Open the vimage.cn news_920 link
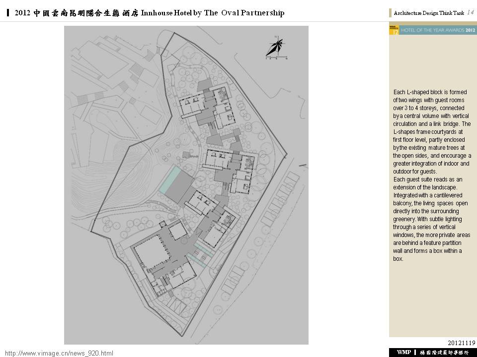Image resolution: width=477 pixels, height=357 pixels. [x=59, y=353]
